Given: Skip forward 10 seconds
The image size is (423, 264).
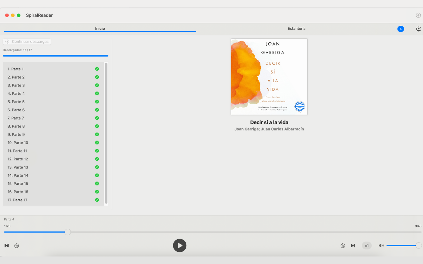Looking at the screenshot, I should [x=343, y=246].
